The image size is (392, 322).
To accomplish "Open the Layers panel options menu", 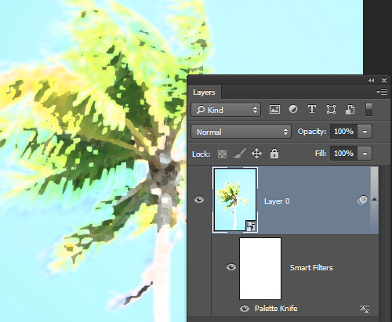I will (382, 92).
